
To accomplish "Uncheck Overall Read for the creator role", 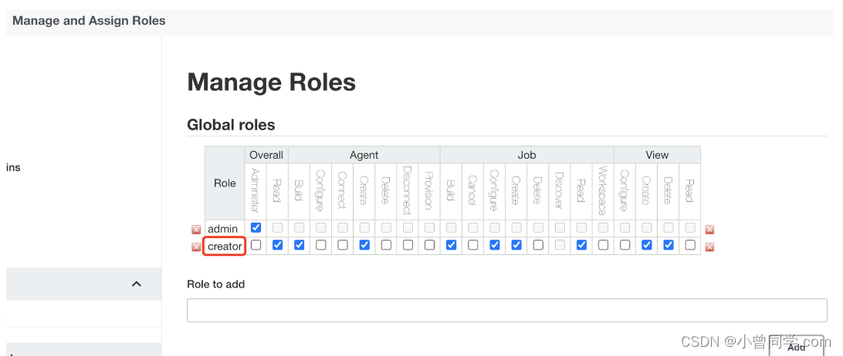I will [x=278, y=245].
